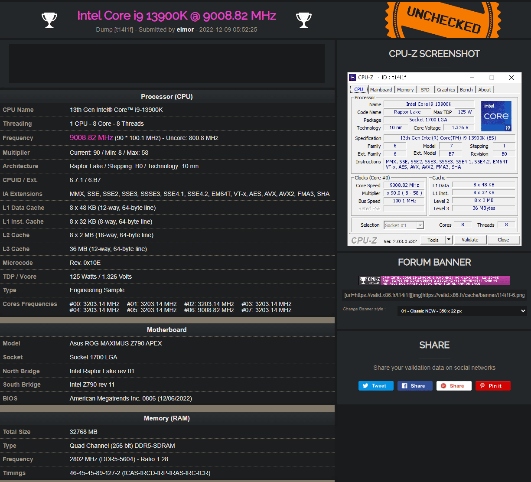Select the CPU Name value 13th Gen Intel Core i9-13900K

click(x=116, y=110)
